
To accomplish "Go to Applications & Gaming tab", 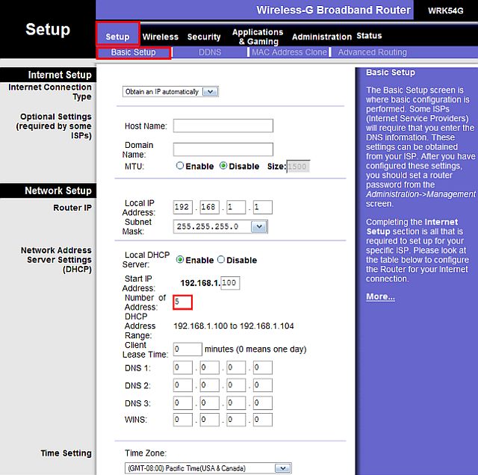I will [258, 37].
